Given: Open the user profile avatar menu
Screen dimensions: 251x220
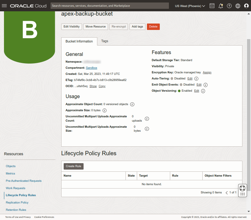Looking at the screenshot, I should (x=246, y=5).
